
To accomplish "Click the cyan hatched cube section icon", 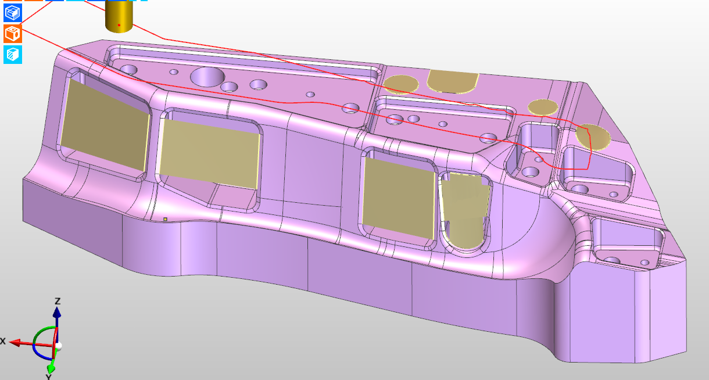I will [12, 55].
